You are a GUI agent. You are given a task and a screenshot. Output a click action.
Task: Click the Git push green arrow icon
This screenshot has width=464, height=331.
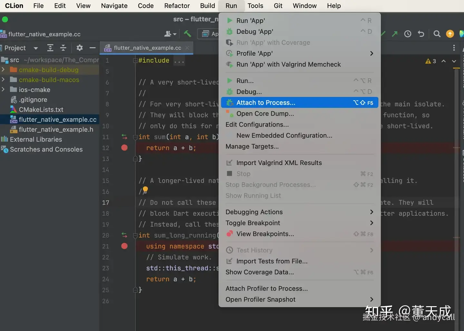395,34
